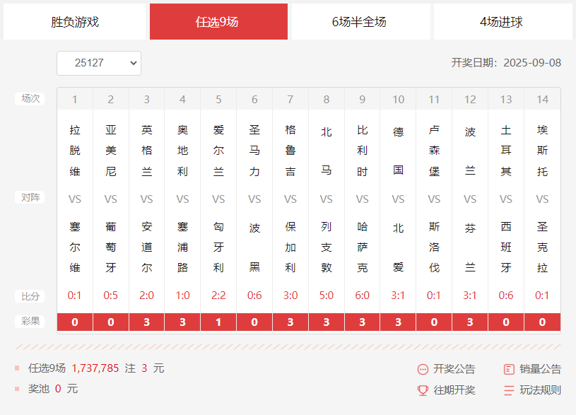Click the red 彩果 result cell of match 3

click(146, 322)
